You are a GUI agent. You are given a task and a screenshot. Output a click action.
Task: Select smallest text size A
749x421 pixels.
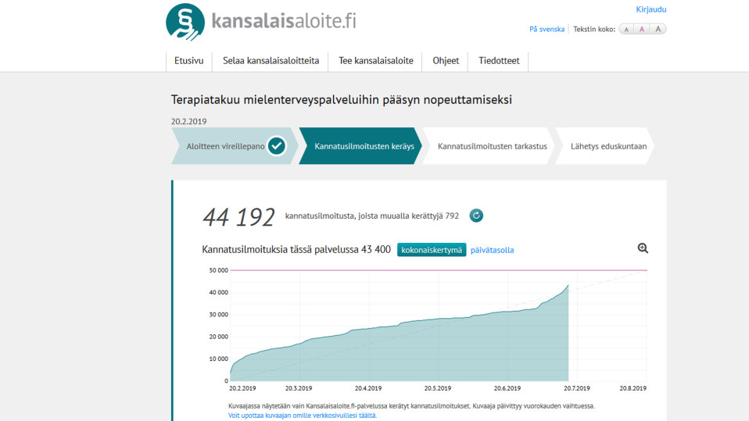point(626,29)
